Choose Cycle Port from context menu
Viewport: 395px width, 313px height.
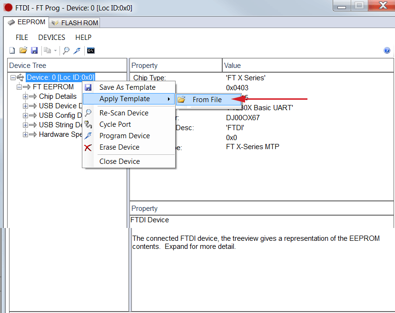[128, 124]
